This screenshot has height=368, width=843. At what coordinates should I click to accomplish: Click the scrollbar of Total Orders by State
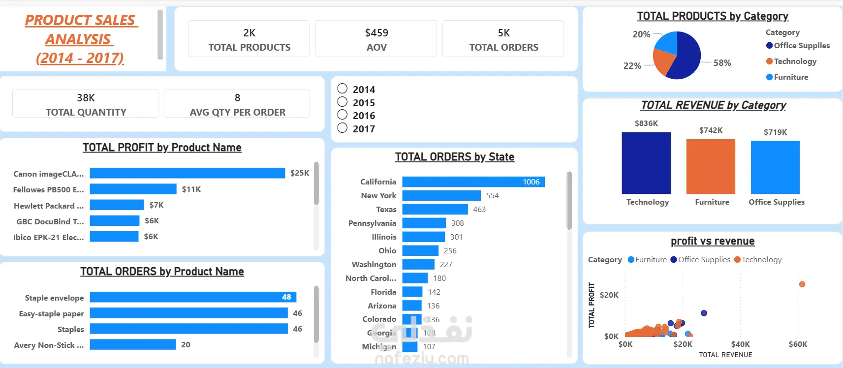(569, 201)
